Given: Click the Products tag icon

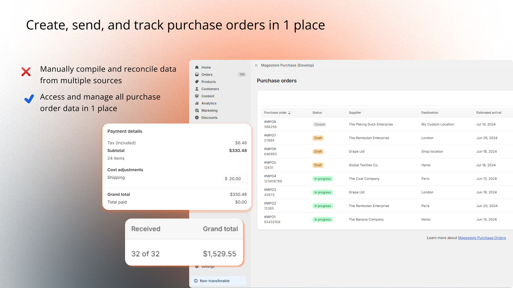Looking at the screenshot, I should (197, 82).
